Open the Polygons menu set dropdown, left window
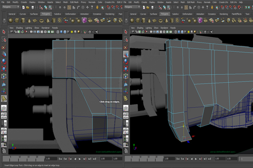The width and height of the screenshot is (253, 168). pos(11,7)
